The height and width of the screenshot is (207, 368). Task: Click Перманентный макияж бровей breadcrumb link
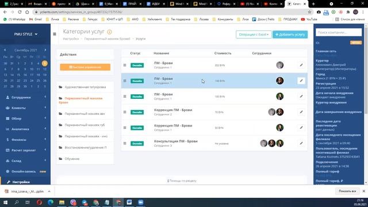(x=108, y=39)
